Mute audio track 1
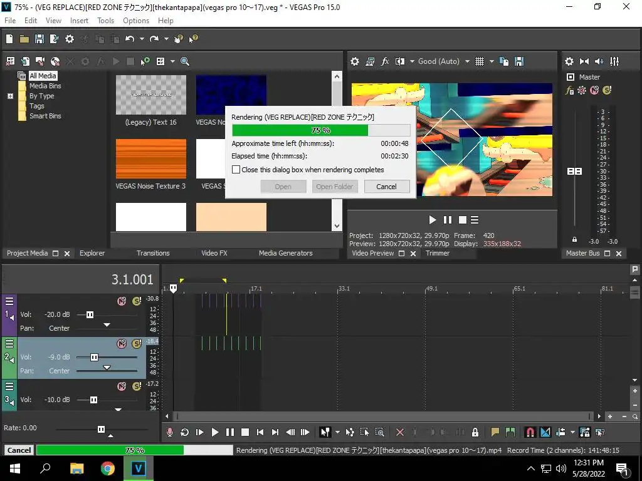 pyautogui.click(x=122, y=301)
